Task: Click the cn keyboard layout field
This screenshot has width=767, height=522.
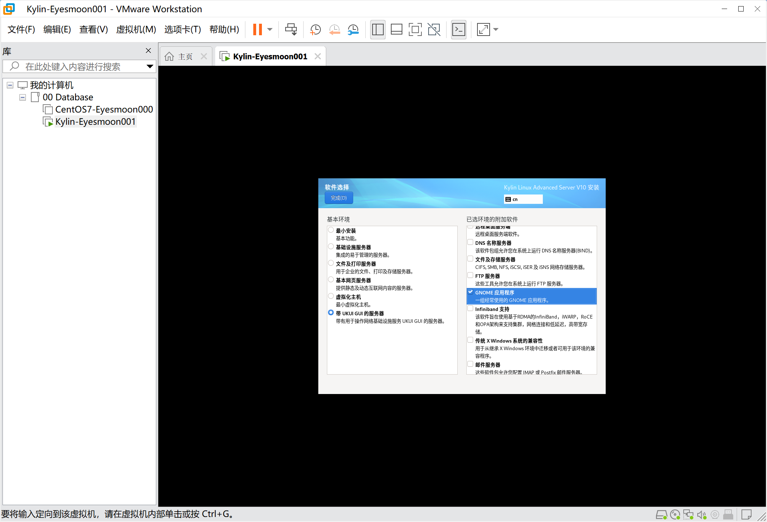Action: coord(523,199)
